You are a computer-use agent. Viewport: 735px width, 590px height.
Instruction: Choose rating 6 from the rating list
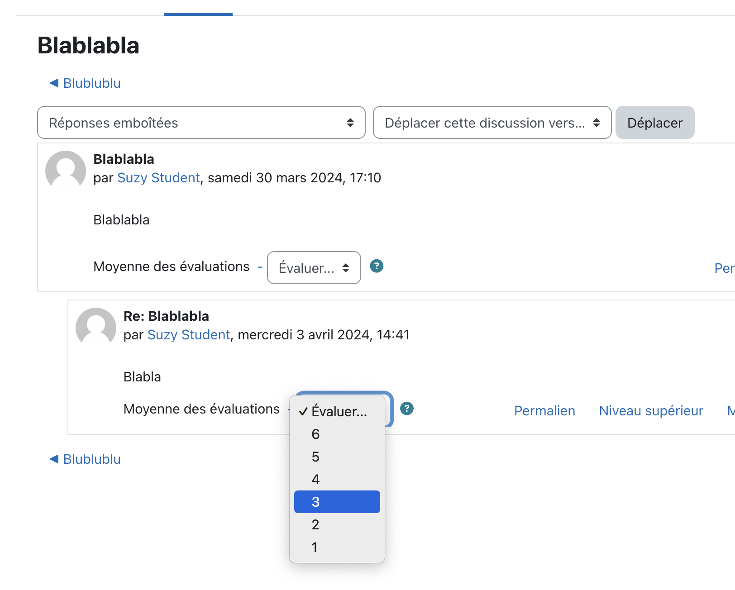tap(337, 434)
